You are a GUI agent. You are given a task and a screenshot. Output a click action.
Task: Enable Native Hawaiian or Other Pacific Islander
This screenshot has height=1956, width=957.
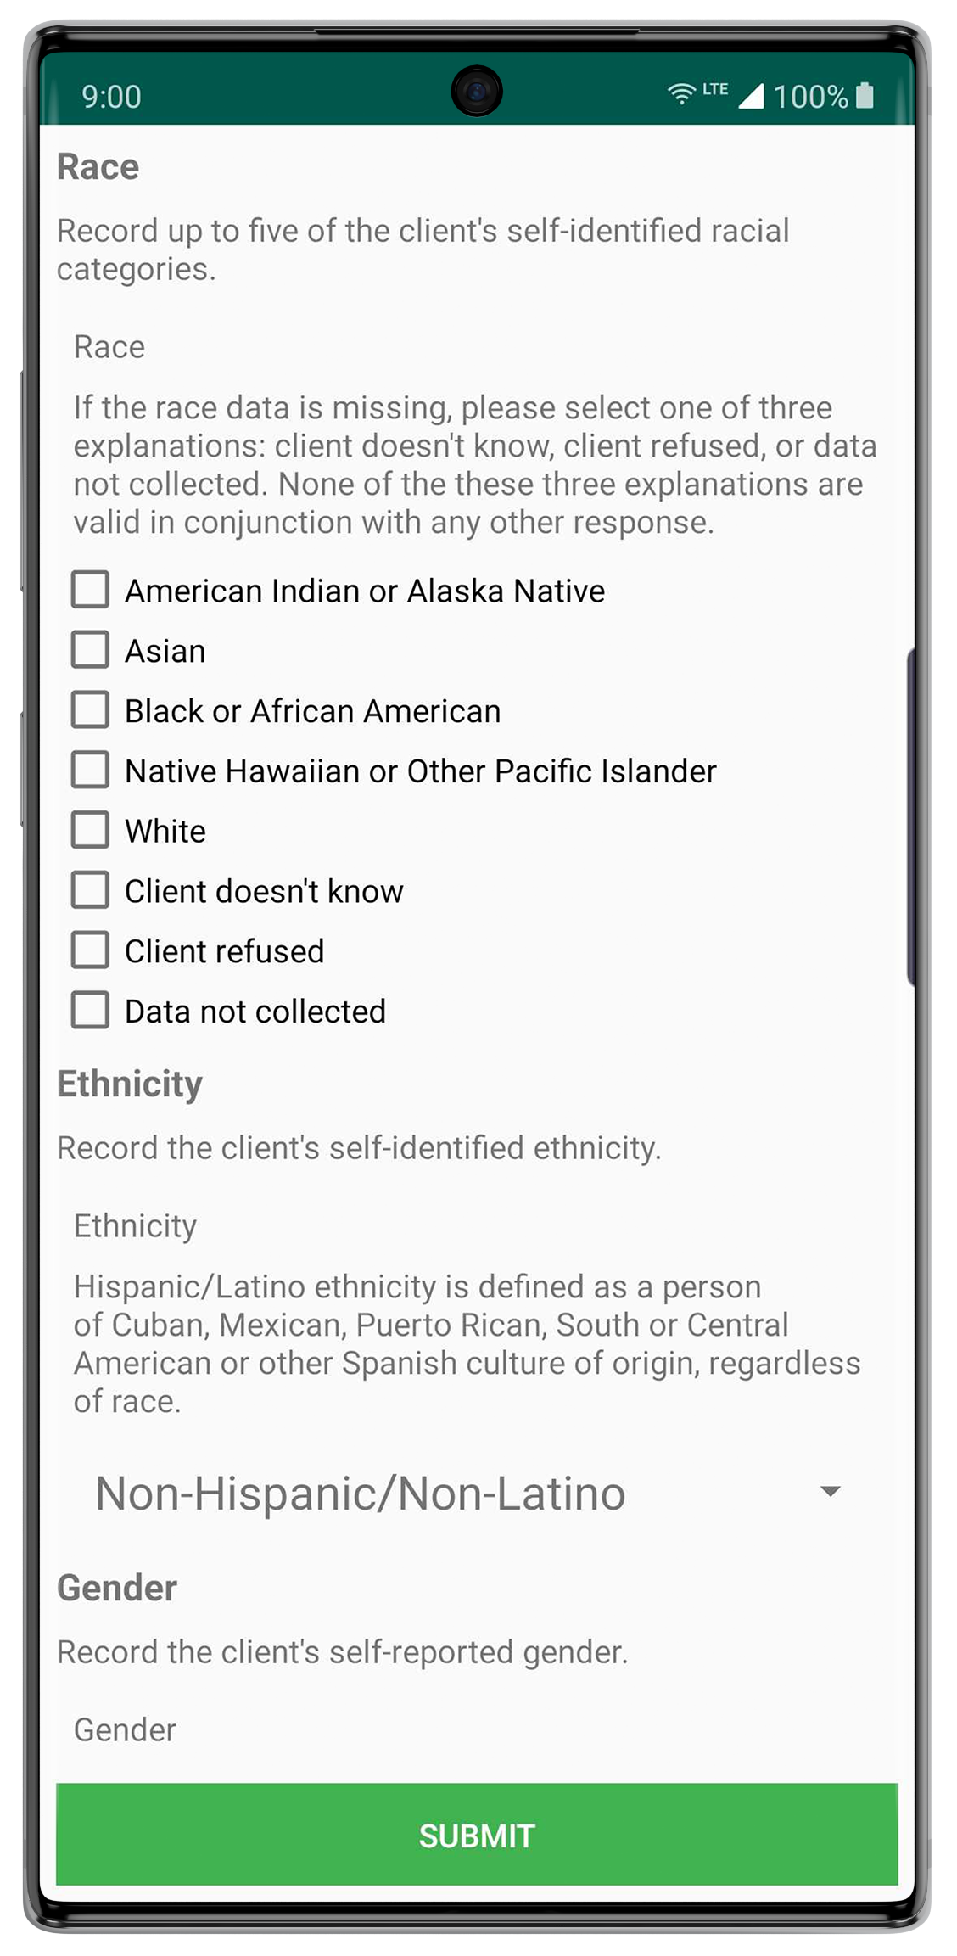90,771
